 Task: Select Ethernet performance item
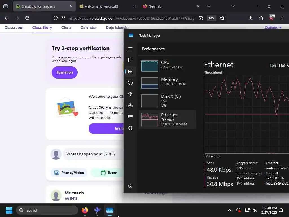pos(167,120)
